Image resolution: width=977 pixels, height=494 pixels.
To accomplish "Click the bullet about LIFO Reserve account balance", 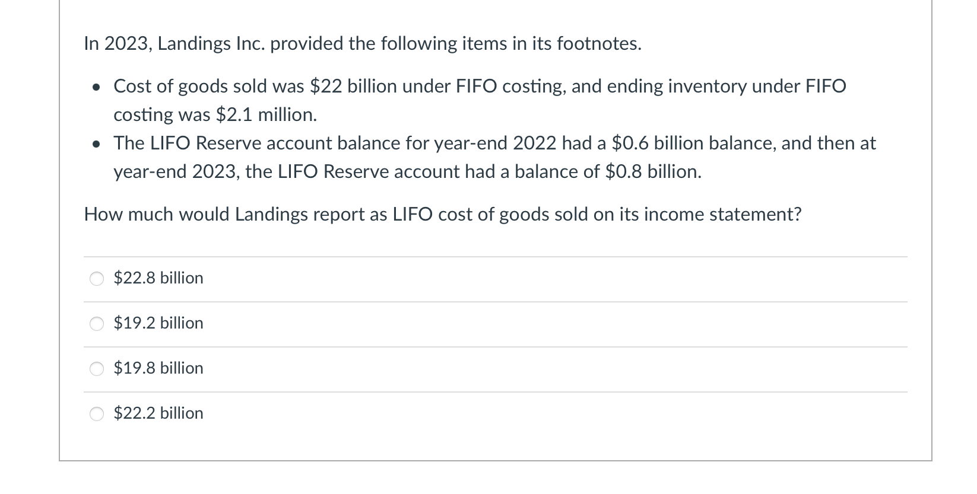I will (494, 157).
